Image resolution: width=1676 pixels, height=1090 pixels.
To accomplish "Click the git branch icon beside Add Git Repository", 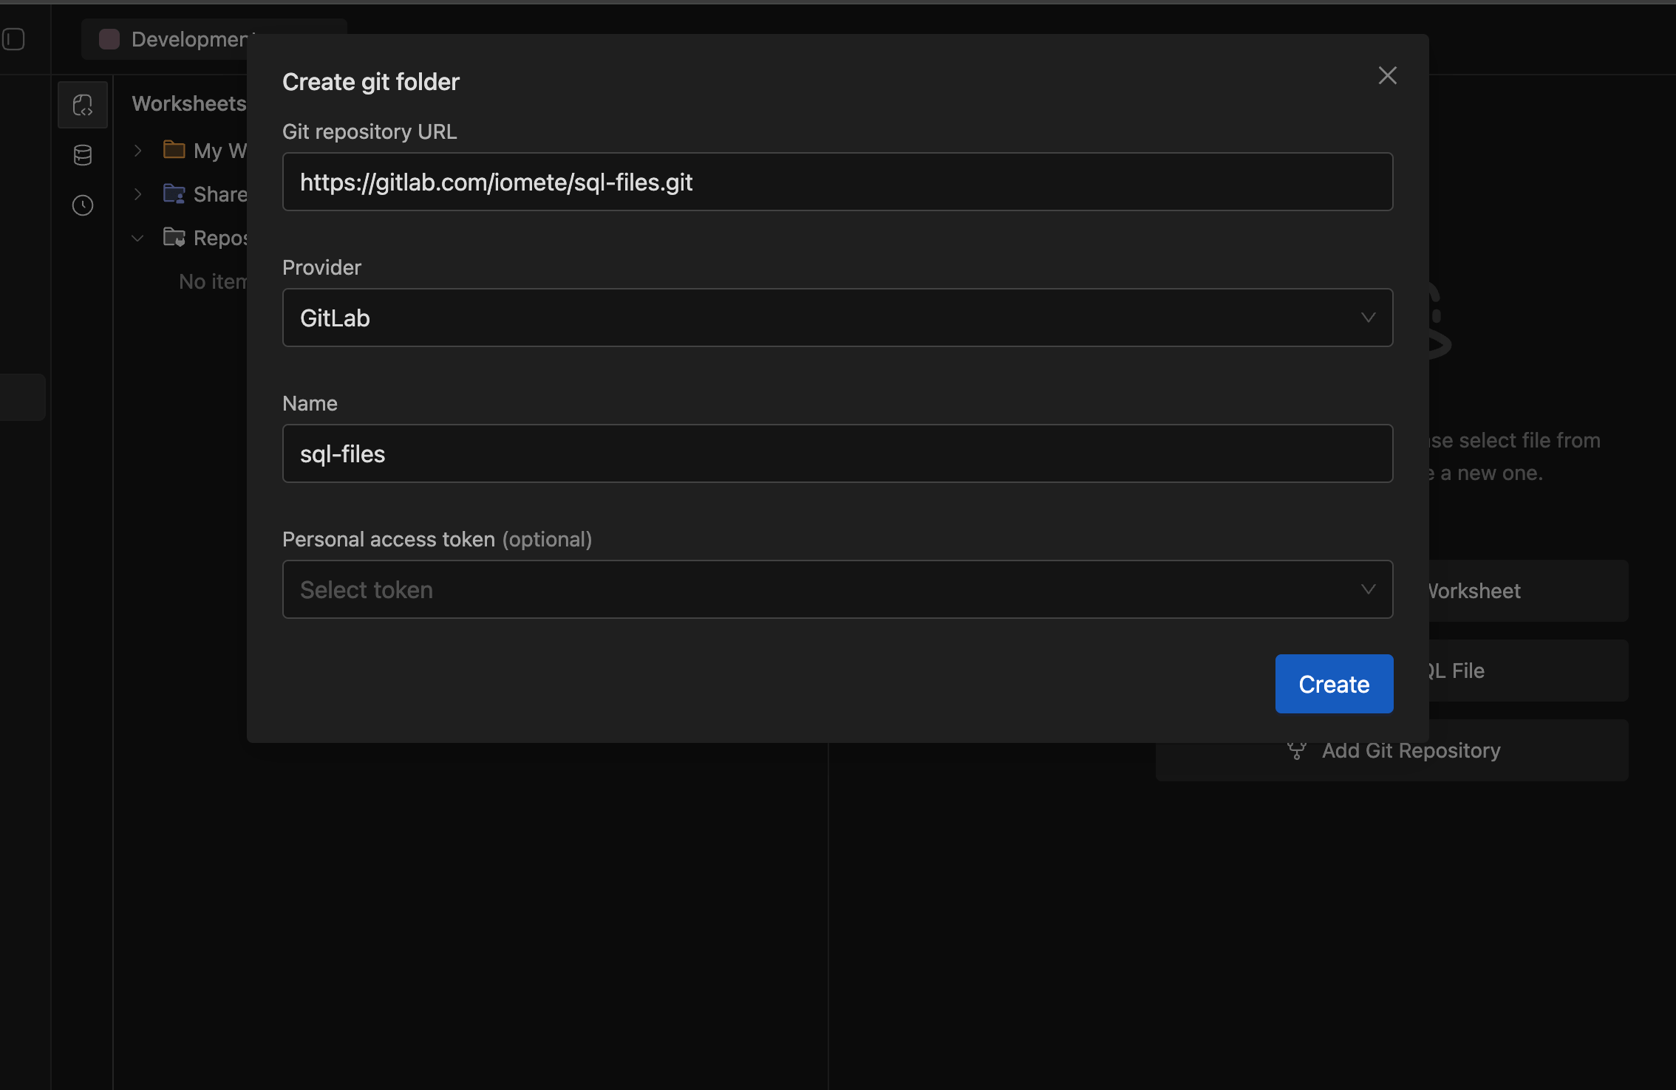I will coord(1296,750).
